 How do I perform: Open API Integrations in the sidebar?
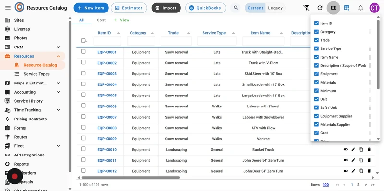coord(29,155)
